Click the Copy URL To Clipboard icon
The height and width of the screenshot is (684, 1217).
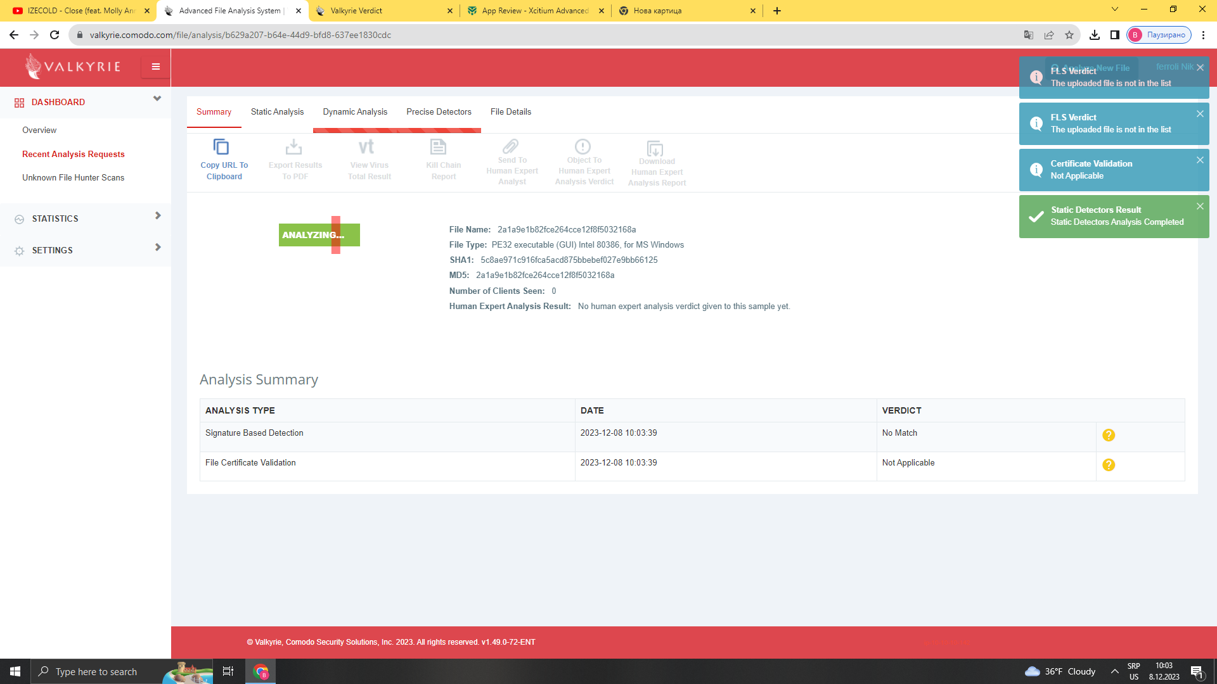[221, 147]
